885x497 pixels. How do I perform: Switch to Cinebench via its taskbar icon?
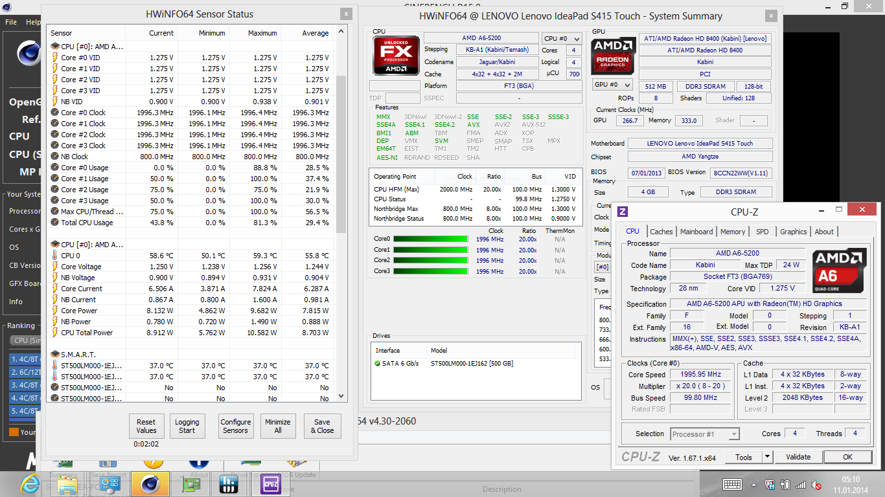[150, 483]
